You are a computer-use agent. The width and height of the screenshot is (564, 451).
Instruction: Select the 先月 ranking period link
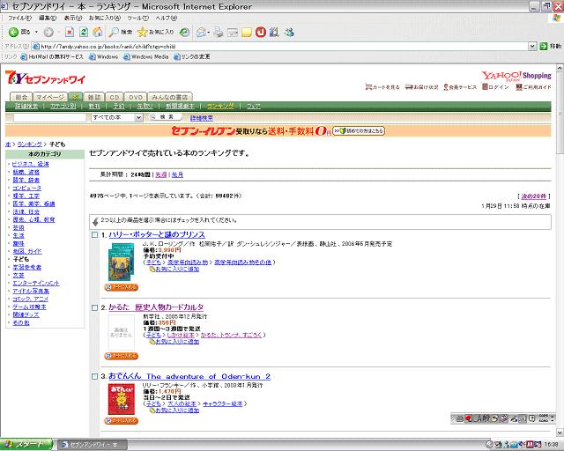coord(177,174)
